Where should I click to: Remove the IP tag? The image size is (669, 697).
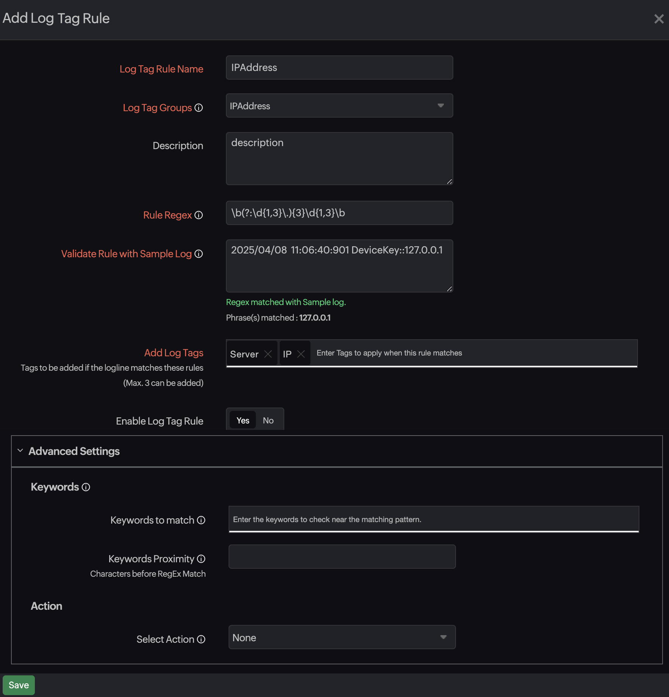click(301, 353)
